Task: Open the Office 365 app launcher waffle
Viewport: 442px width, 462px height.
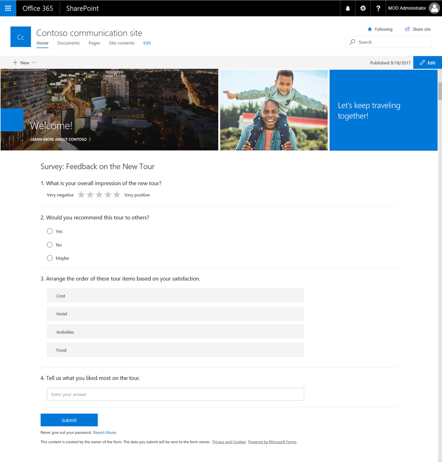Action: tap(8, 8)
